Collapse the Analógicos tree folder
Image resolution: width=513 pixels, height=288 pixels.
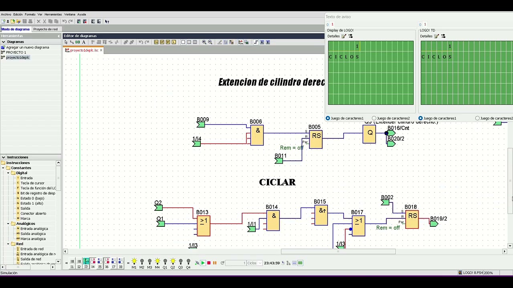tap(8, 224)
